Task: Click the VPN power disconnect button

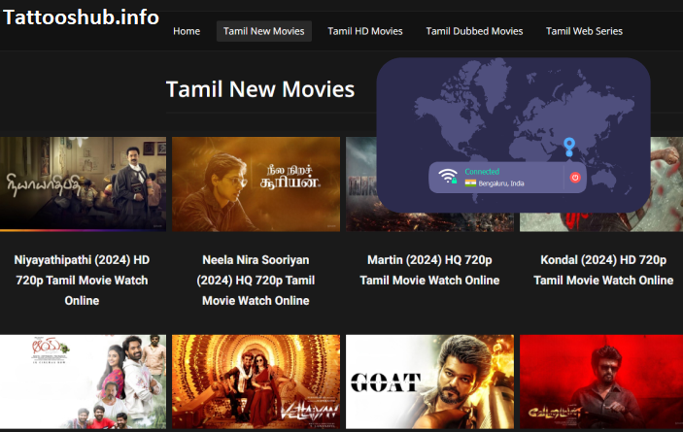Action: click(575, 177)
